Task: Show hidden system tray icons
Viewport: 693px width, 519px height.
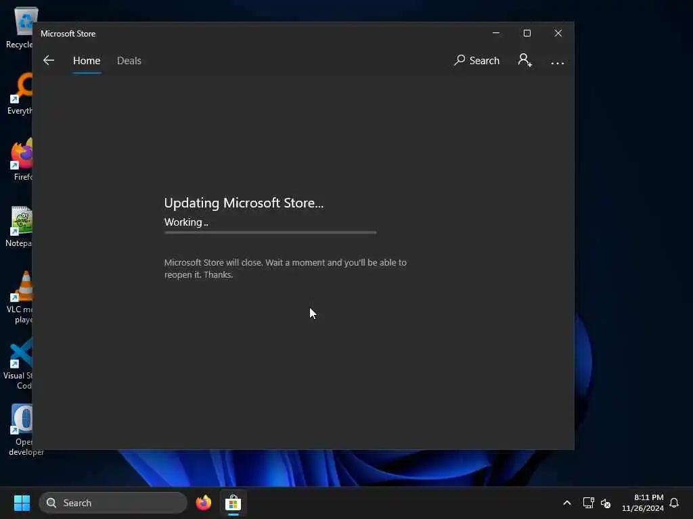Action: (x=566, y=503)
